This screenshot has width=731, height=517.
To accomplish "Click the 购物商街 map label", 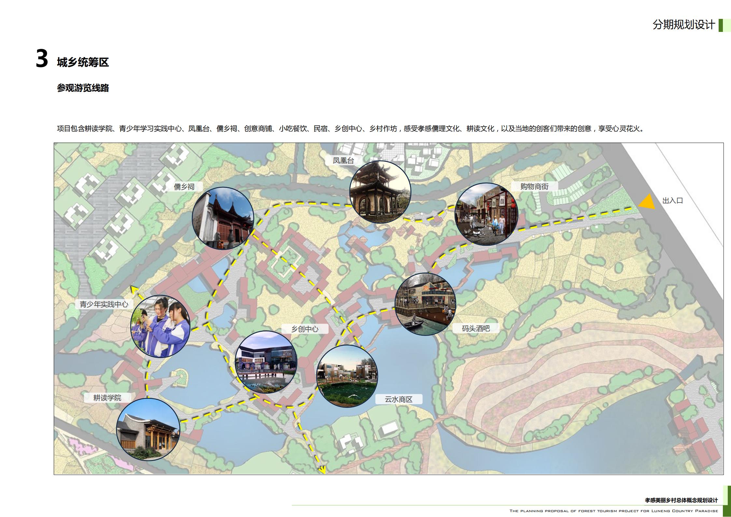I will pos(534,186).
